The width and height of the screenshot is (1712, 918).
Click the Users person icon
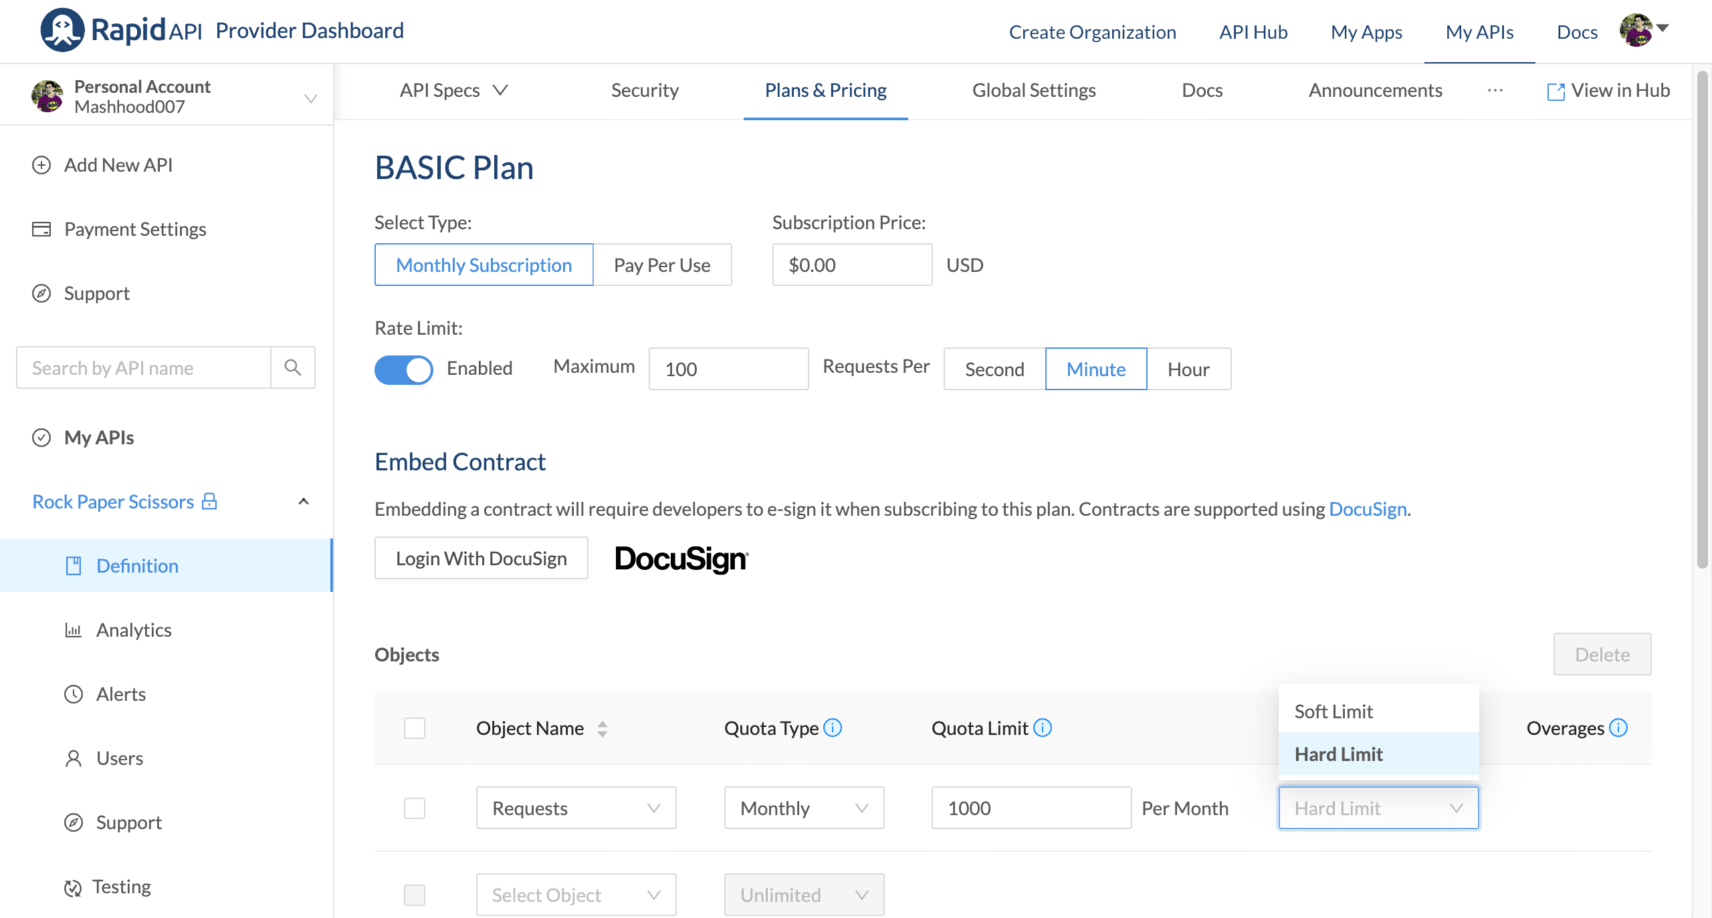tap(74, 758)
